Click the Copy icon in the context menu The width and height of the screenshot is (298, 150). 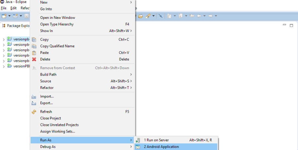click(34, 39)
